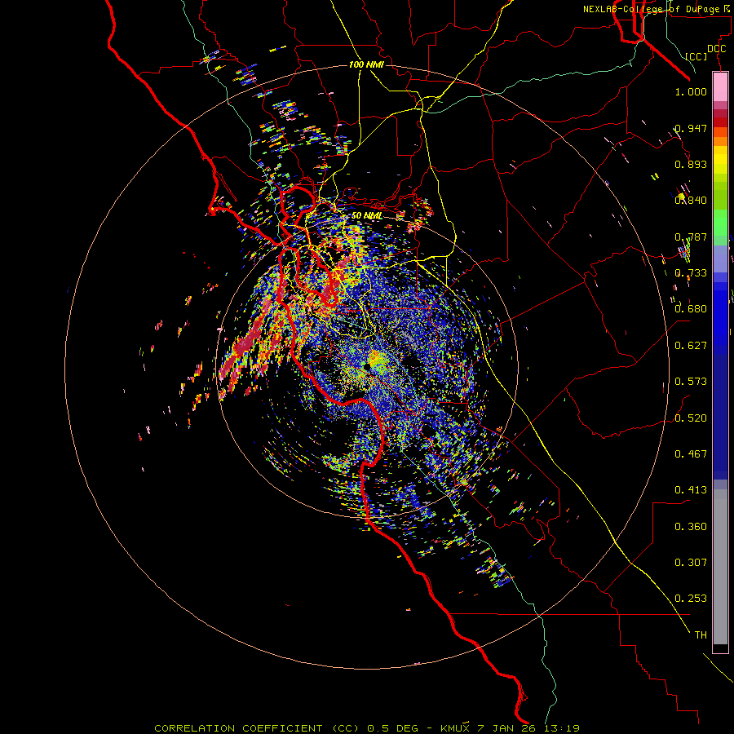Click the 0.307 legend value
This screenshot has height=734, width=734.
click(691, 563)
